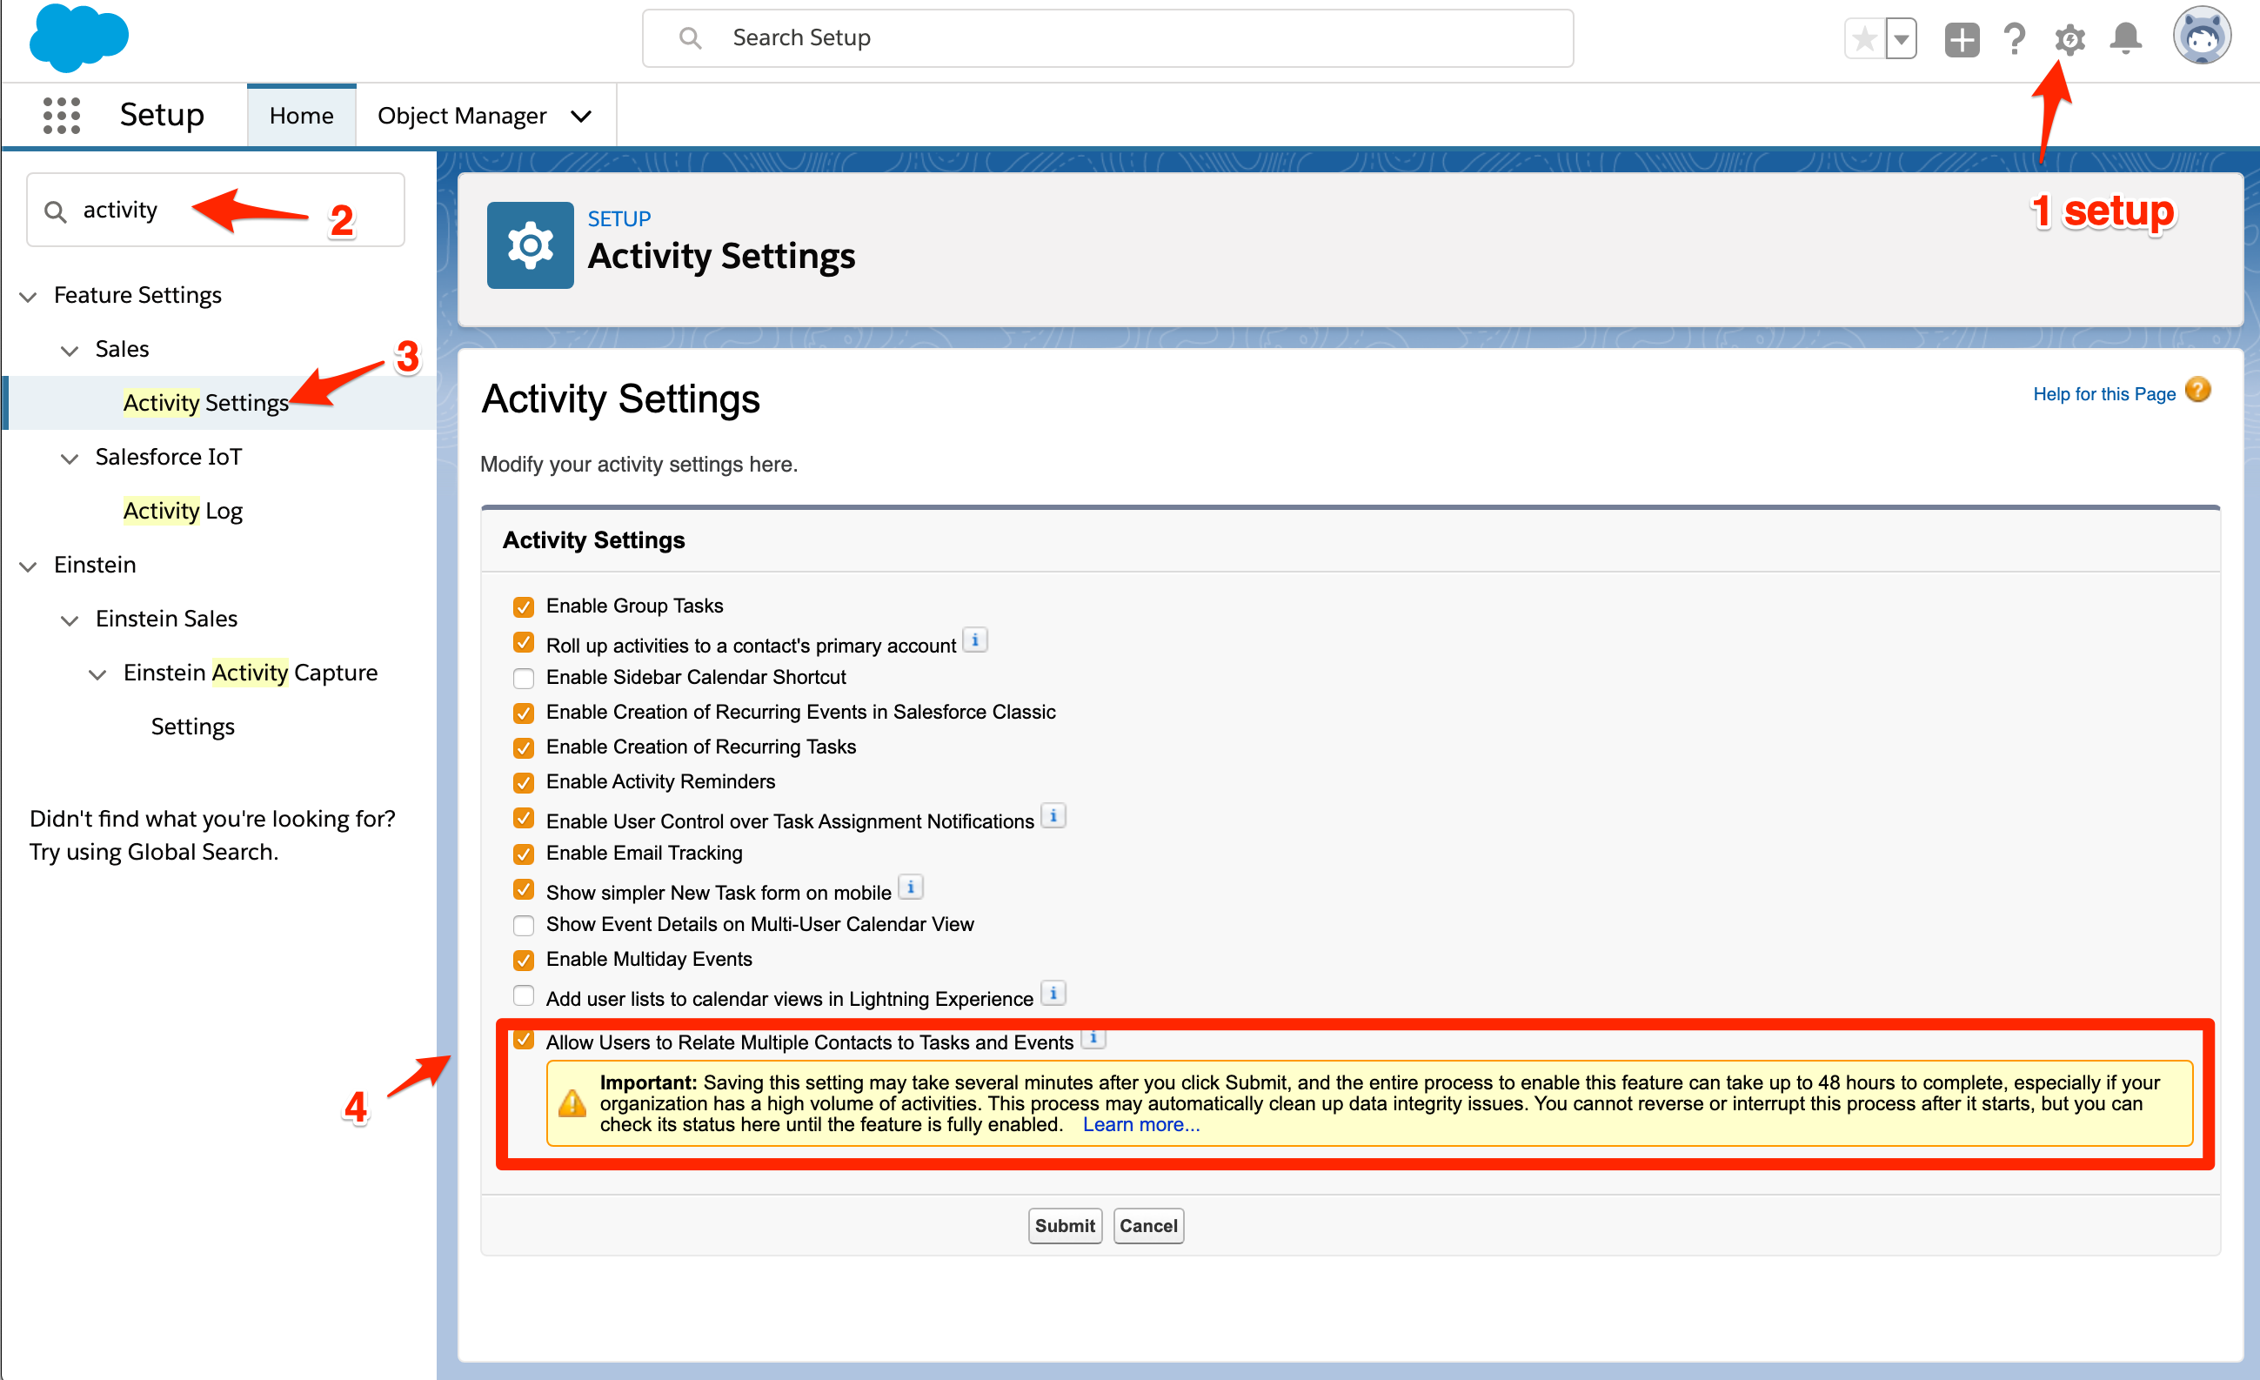Collapse the Einstein section
The image size is (2260, 1380).
[x=29, y=566]
